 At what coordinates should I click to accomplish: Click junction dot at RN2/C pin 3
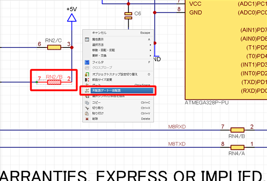(x=72, y=47)
